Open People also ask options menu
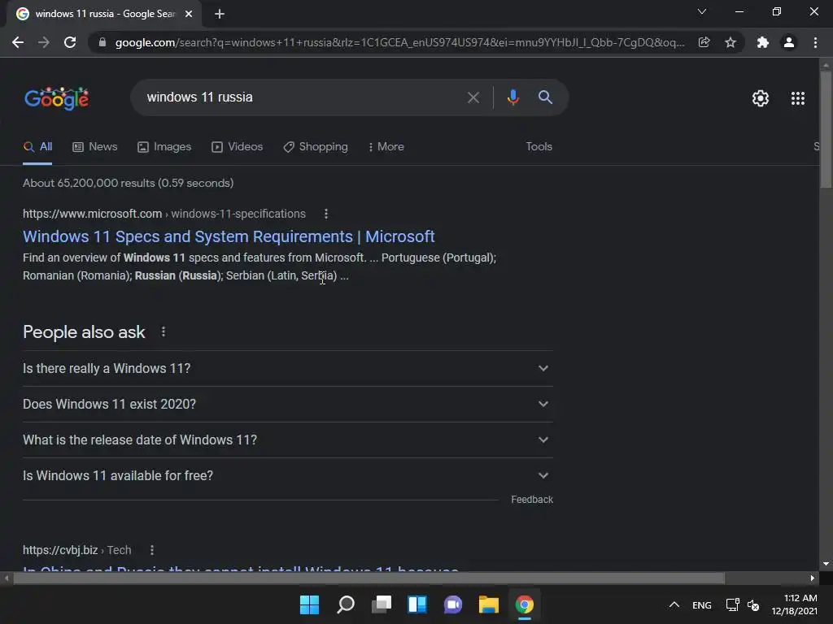Viewport: 833px width, 624px height. 163,332
